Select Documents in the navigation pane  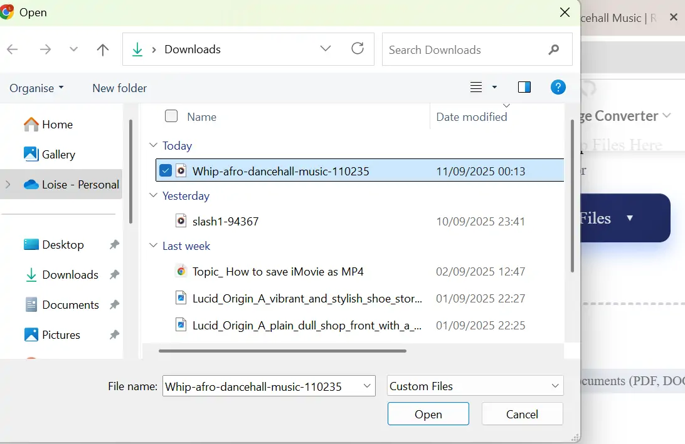(70, 305)
